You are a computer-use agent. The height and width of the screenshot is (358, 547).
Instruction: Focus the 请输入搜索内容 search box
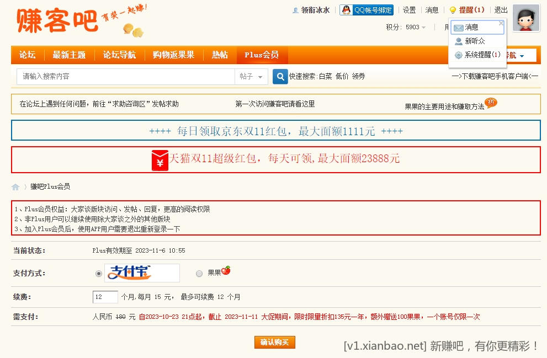[126, 76]
